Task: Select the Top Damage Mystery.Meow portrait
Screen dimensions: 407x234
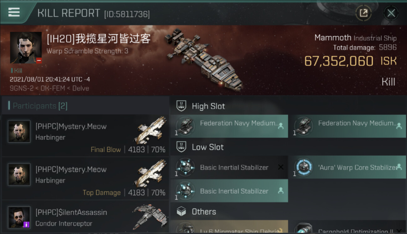Action: coord(19,174)
